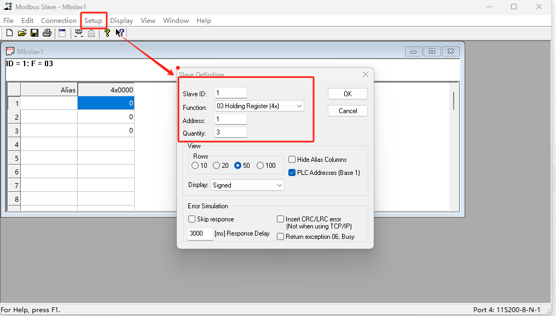Click the Response Delay value field
556x316 pixels.
point(200,233)
